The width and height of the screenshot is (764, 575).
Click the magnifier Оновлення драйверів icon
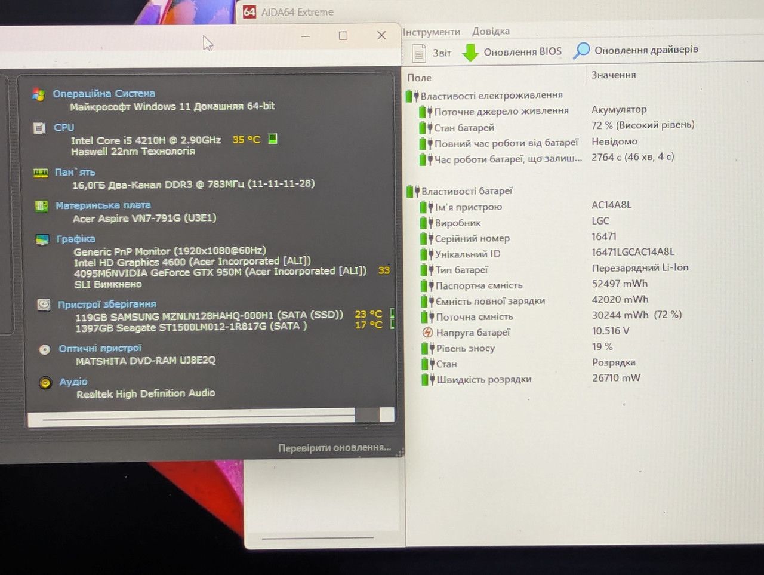point(581,51)
